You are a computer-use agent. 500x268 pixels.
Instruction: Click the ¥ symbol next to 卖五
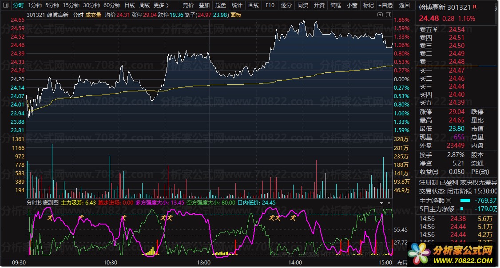[435, 30]
